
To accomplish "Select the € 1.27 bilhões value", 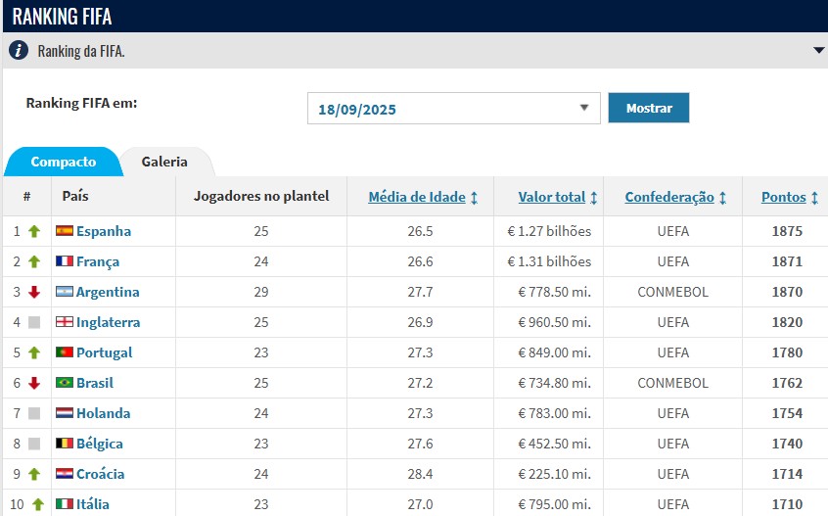I will [549, 231].
